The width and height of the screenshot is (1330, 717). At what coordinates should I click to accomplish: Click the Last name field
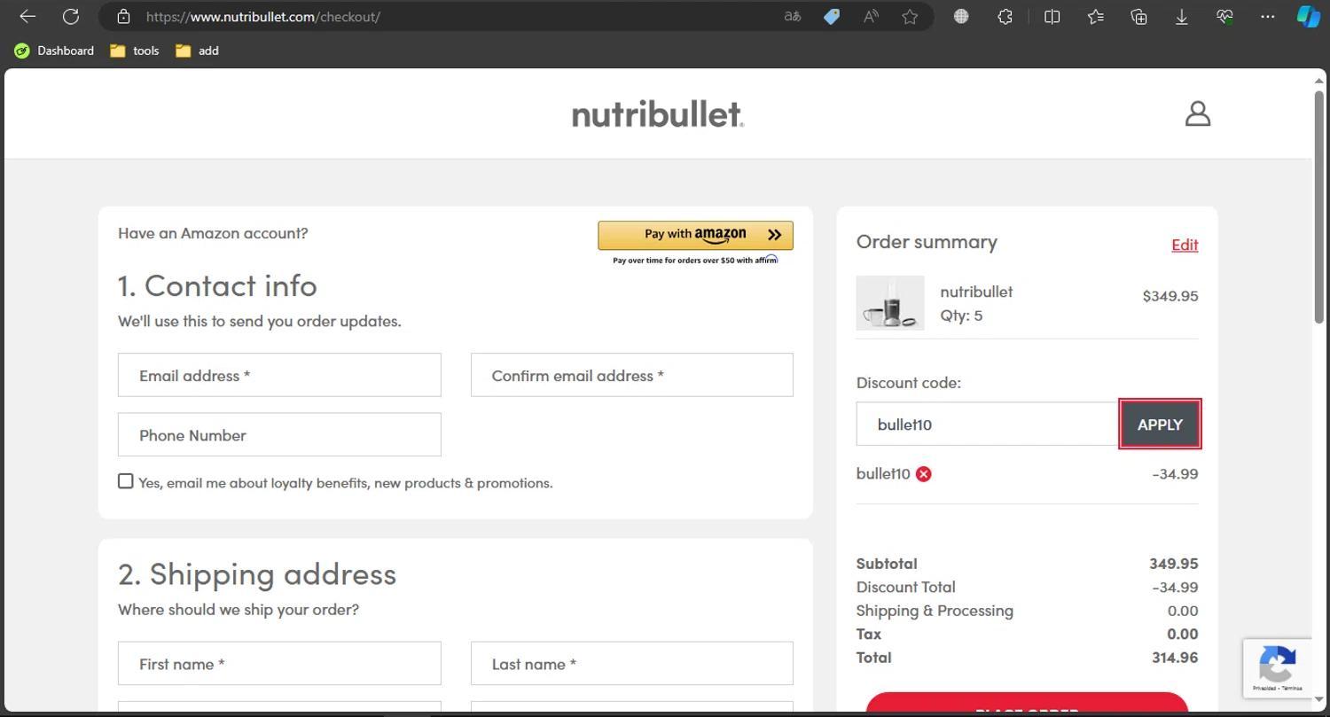click(x=632, y=663)
